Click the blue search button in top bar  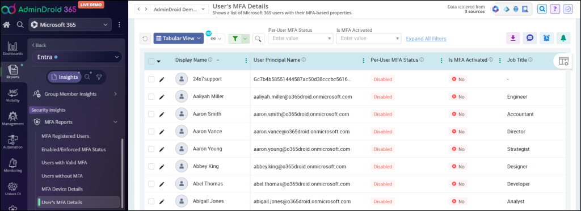[x=542, y=9]
